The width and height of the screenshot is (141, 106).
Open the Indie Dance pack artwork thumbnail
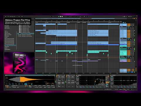tap(19, 63)
